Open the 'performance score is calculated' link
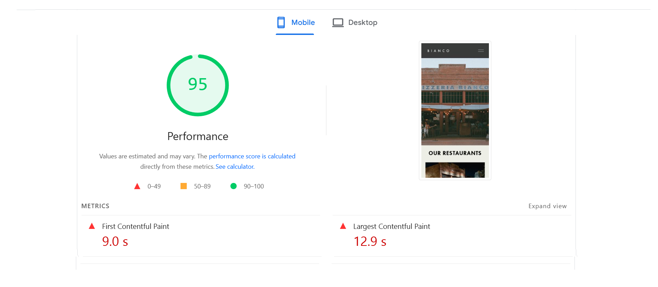 pyautogui.click(x=252, y=156)
